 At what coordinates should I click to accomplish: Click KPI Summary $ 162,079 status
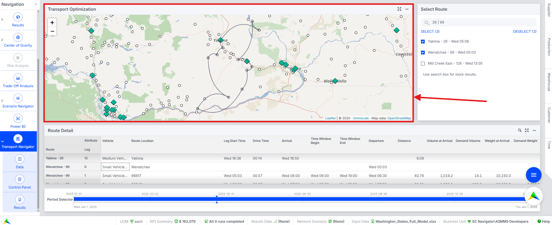pos(173,222)
